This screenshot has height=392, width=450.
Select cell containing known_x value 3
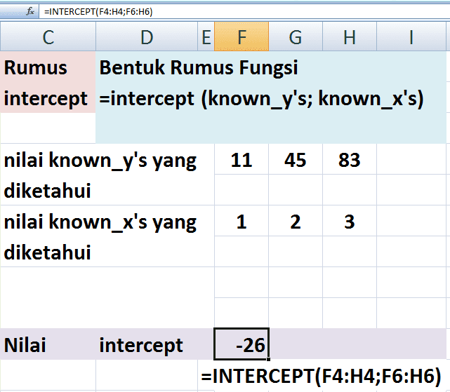(x=350, y=221)
